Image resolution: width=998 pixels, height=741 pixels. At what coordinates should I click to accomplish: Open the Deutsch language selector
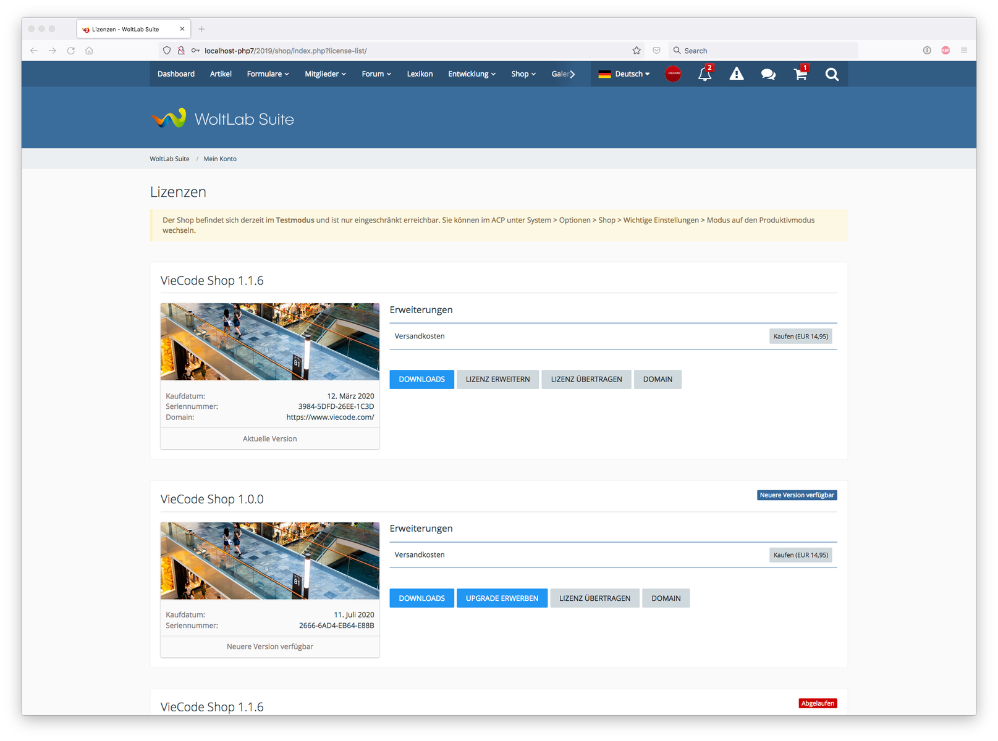click(x=624, y=74)
